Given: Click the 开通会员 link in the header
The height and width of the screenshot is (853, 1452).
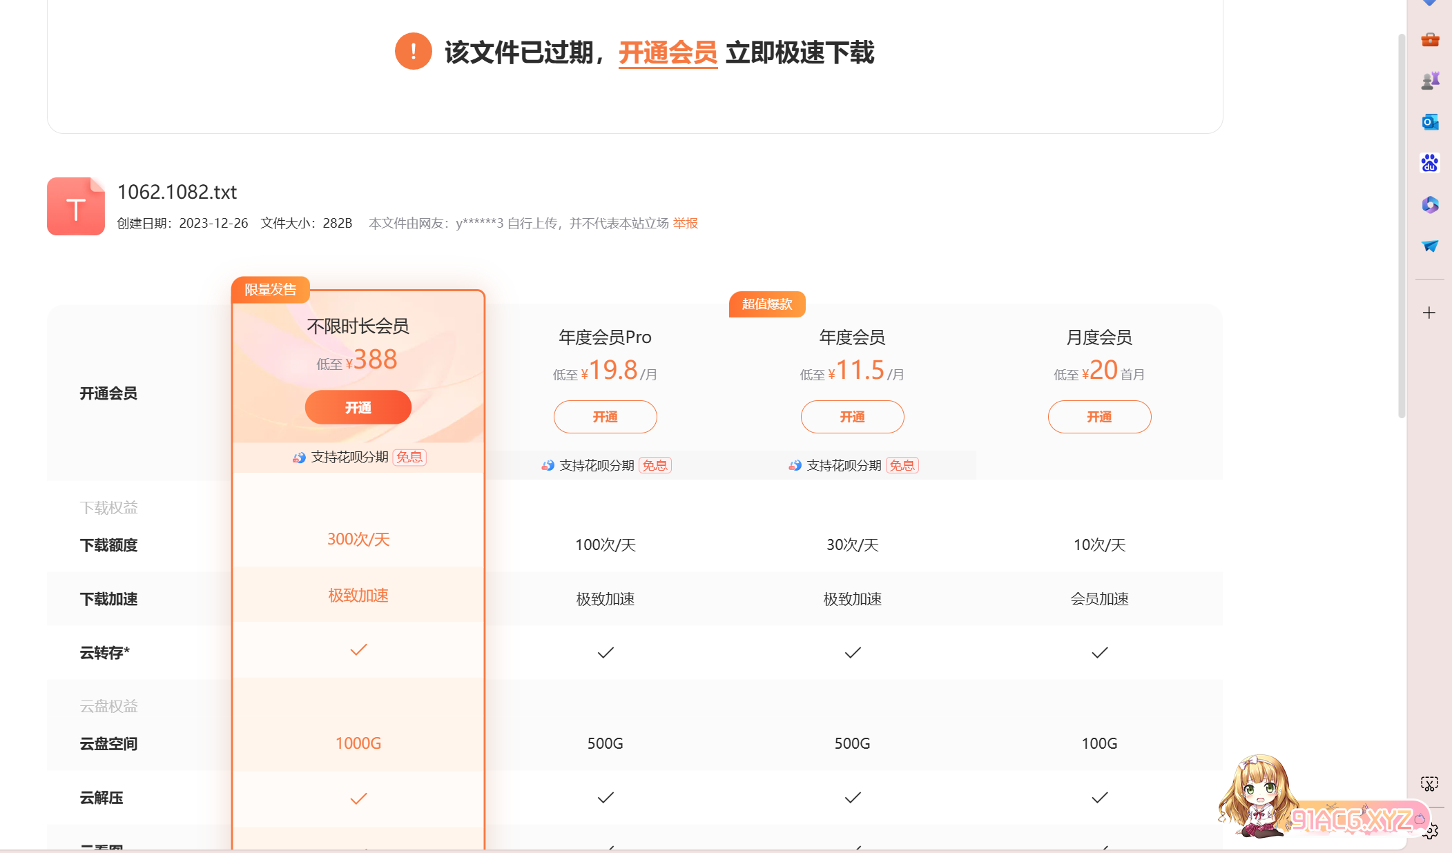Looking at the screenshot, I should point(668,52).
